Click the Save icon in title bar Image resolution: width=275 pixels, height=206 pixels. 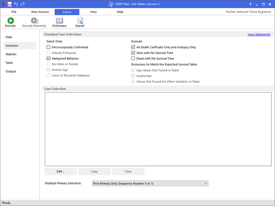(x=10, y=4)
